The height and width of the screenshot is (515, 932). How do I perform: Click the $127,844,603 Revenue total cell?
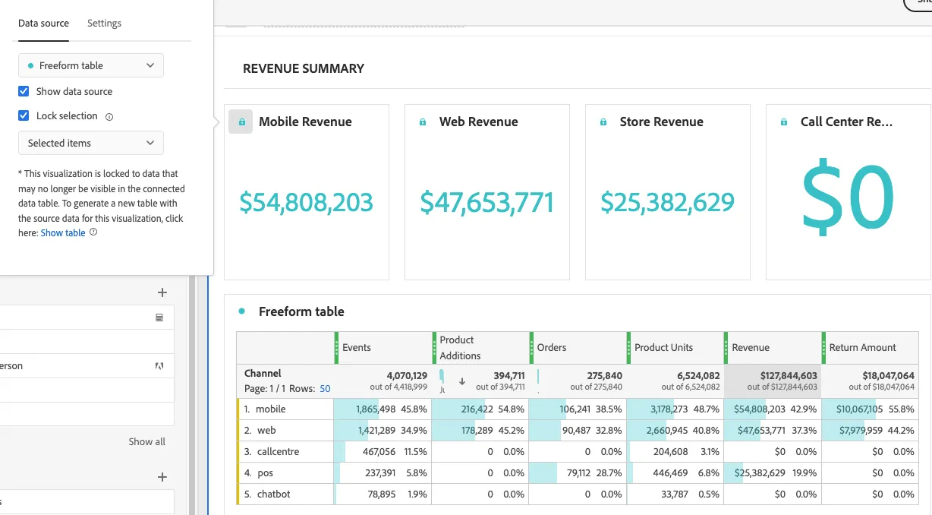coord(773,381)
